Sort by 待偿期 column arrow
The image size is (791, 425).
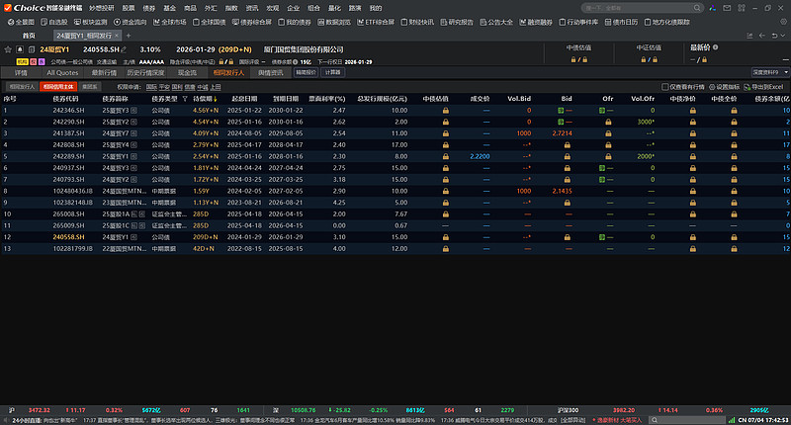point(216,99)
